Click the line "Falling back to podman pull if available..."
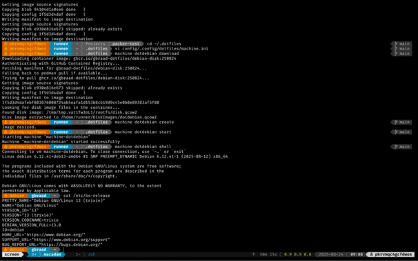 [54, 73]
